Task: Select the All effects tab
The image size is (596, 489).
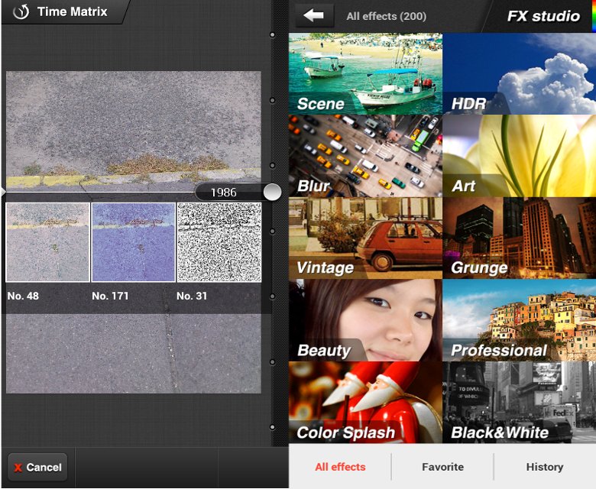Action: tap(340, 467)
